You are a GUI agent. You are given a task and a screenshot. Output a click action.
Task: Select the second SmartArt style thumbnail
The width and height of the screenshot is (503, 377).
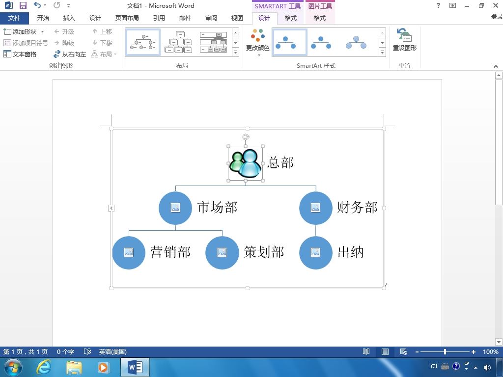(x=321, y=42)
